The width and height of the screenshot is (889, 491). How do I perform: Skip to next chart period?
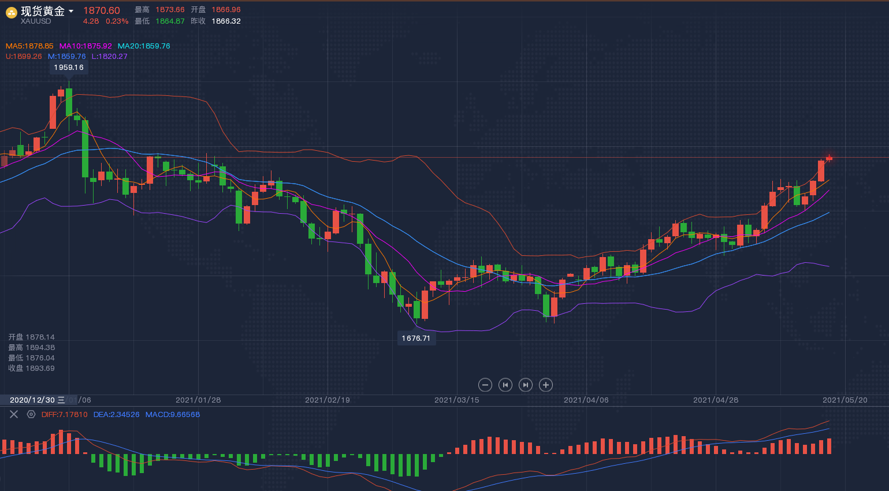pos(526,385)
